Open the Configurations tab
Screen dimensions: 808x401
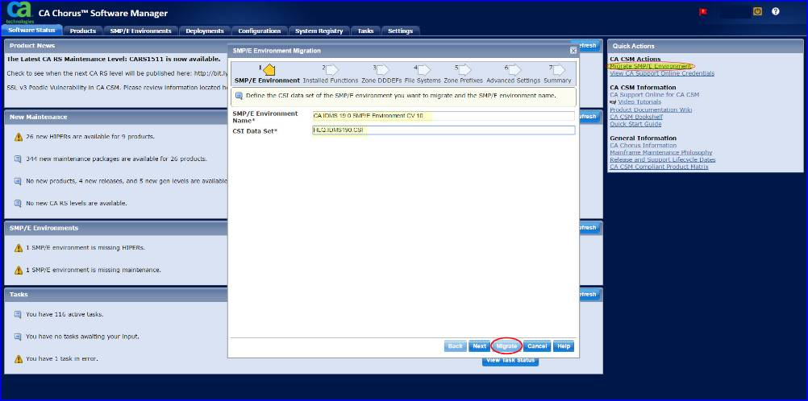[259, 31]
